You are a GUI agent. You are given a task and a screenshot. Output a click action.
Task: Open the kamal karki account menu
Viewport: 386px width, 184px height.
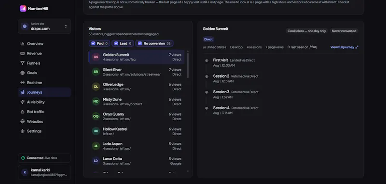44,172
